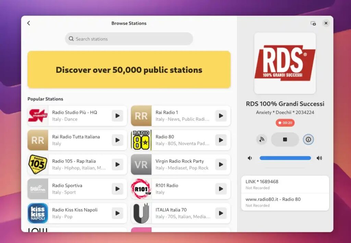Click the high volume speaker icon
The image size is (351, 243).
319,158
